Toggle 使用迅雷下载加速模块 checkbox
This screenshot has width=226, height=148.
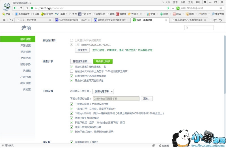pos(72,118)
